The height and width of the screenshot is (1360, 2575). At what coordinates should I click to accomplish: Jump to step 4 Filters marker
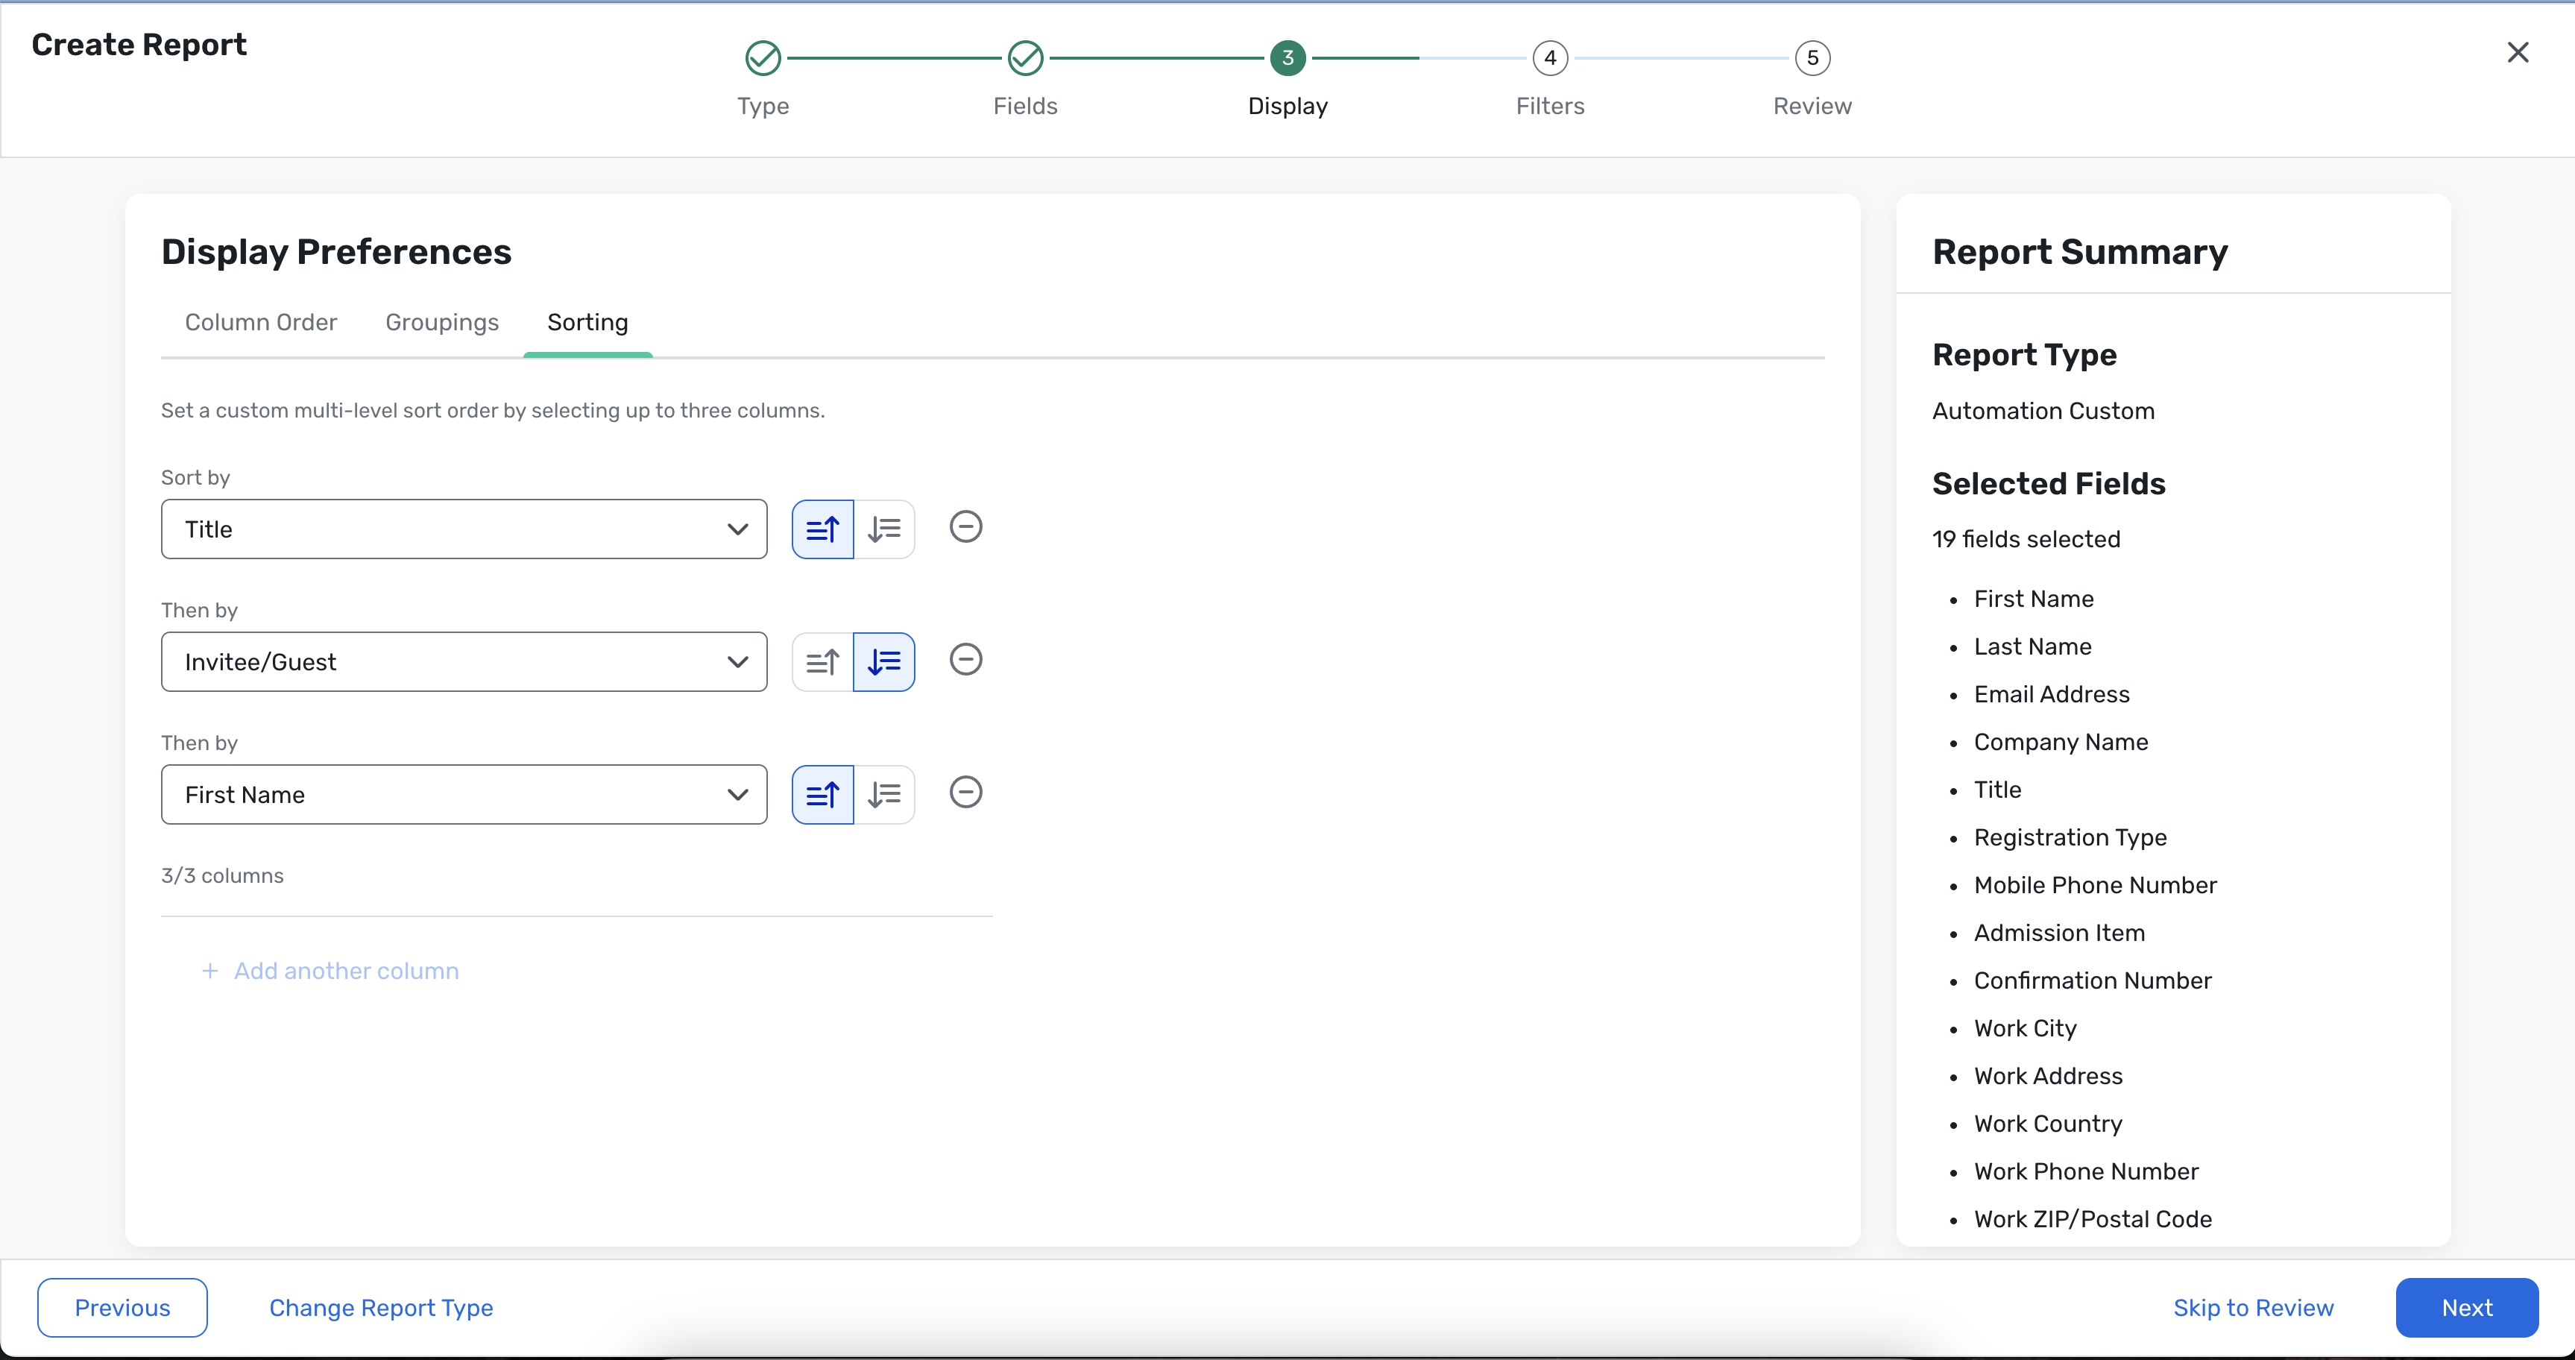[1549, 58]
